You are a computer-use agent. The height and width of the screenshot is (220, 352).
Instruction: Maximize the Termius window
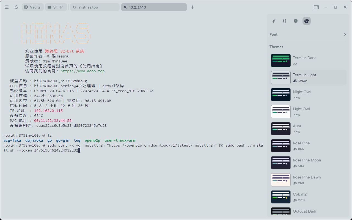(335, 7)
